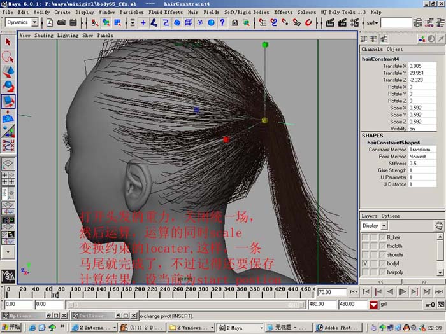Click the blue sphere make live icon
Viewport: 446px width, 334px height.
[x=211, y=23]
